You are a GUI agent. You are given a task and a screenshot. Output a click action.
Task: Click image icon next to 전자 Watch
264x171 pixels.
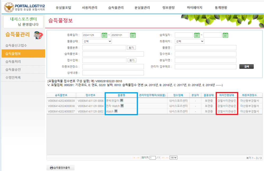[x=122, y=106]
